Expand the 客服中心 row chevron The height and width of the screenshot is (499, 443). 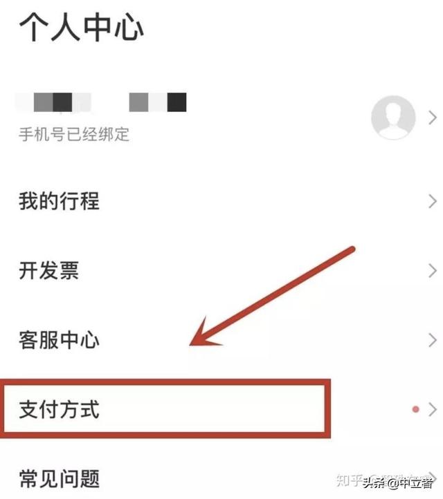[x=432, y=340]
